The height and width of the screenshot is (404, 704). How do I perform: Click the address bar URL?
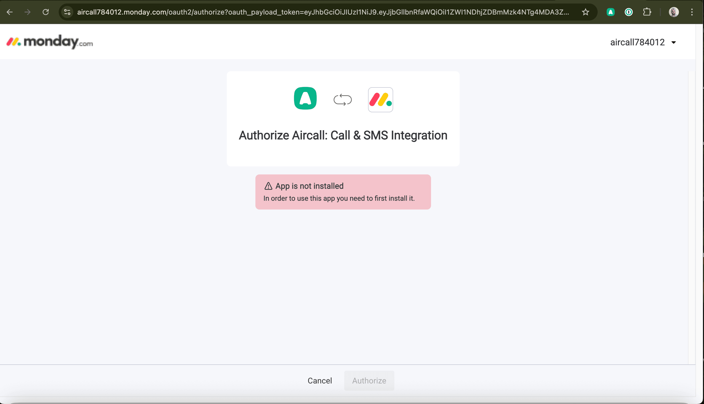coord(322,12)
